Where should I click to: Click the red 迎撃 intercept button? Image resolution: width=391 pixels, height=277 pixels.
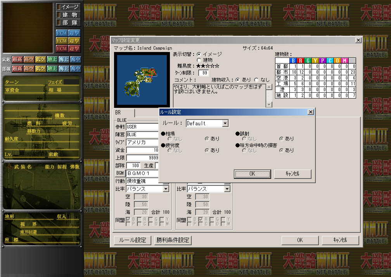74,48
